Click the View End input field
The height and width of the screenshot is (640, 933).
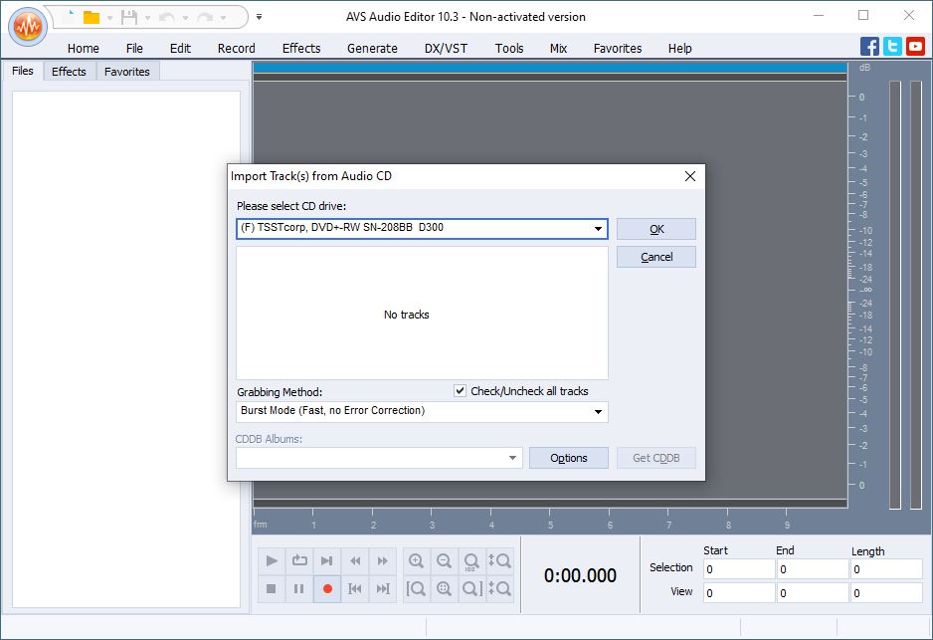click(x=813, y=593)
